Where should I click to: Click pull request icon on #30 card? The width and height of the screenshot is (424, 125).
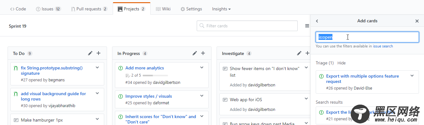click(x=16, y=94)
